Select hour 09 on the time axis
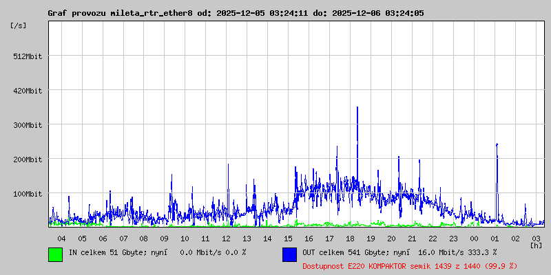The width and height of the screenshot is (551, 275). click(x=165, y=238)
